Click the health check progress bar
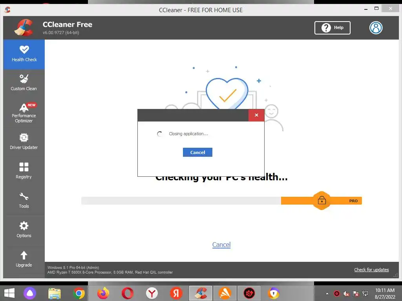 click(x=221, y=201)
